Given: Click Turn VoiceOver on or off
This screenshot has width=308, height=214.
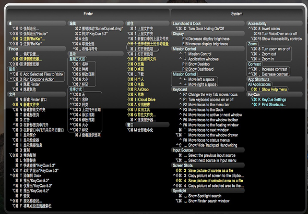Looking at the screenshot, I should click(276, 34).
